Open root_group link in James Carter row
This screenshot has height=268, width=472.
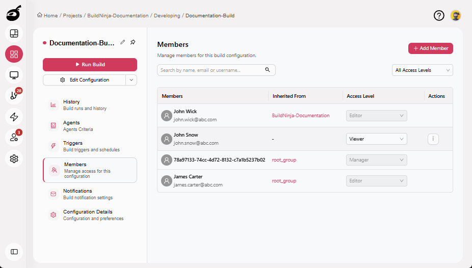click(x=284, y=181)
